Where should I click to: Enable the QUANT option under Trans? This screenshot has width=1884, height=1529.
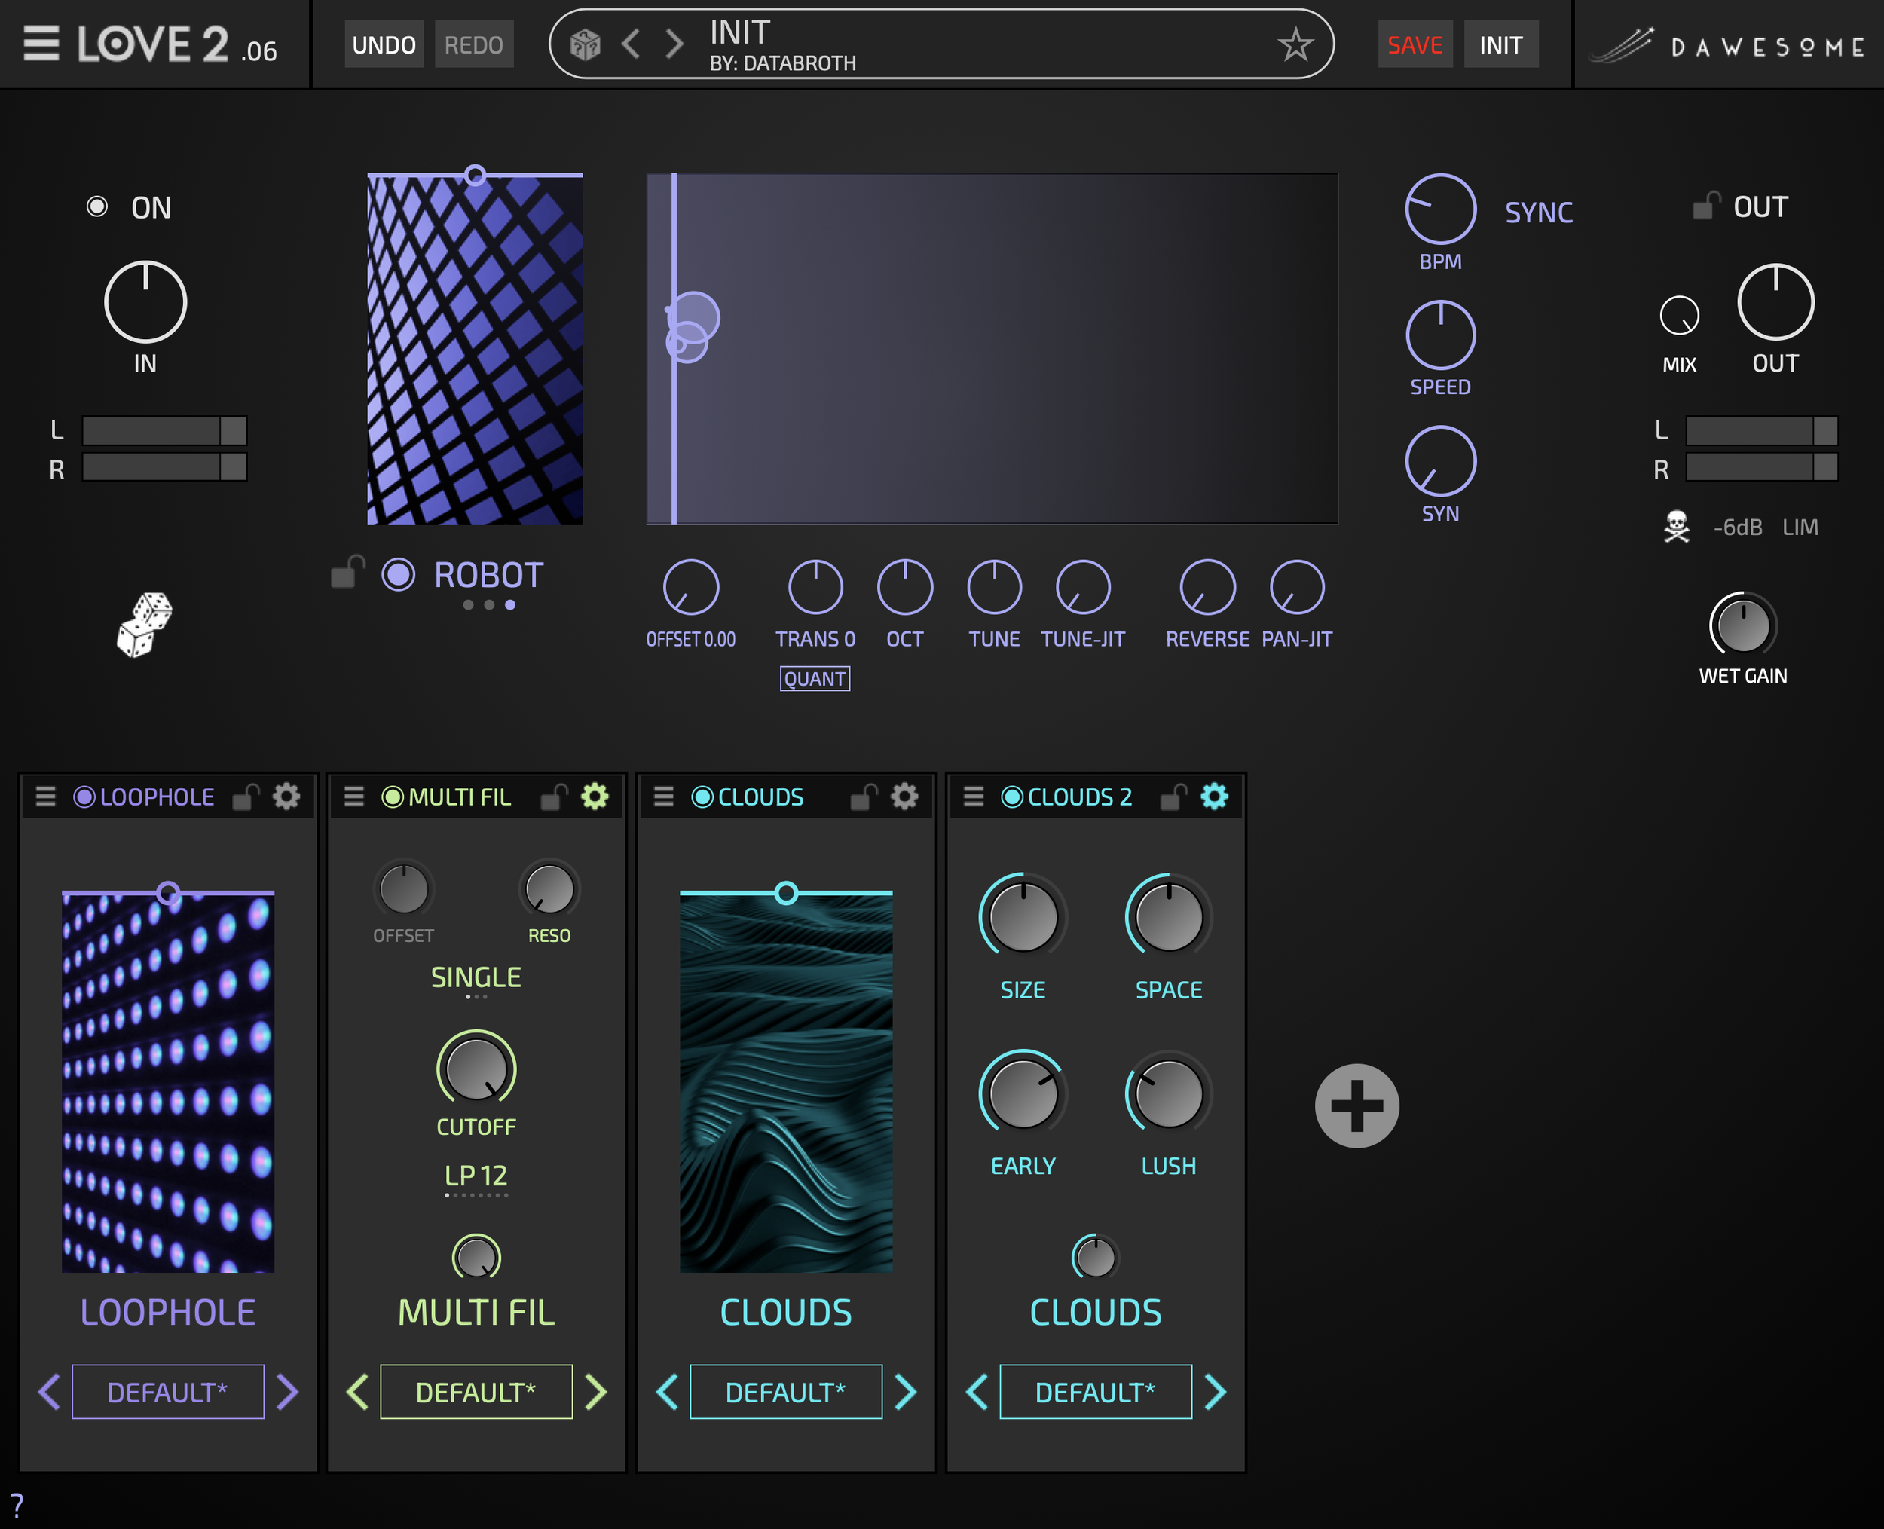(x=814, y=679)
